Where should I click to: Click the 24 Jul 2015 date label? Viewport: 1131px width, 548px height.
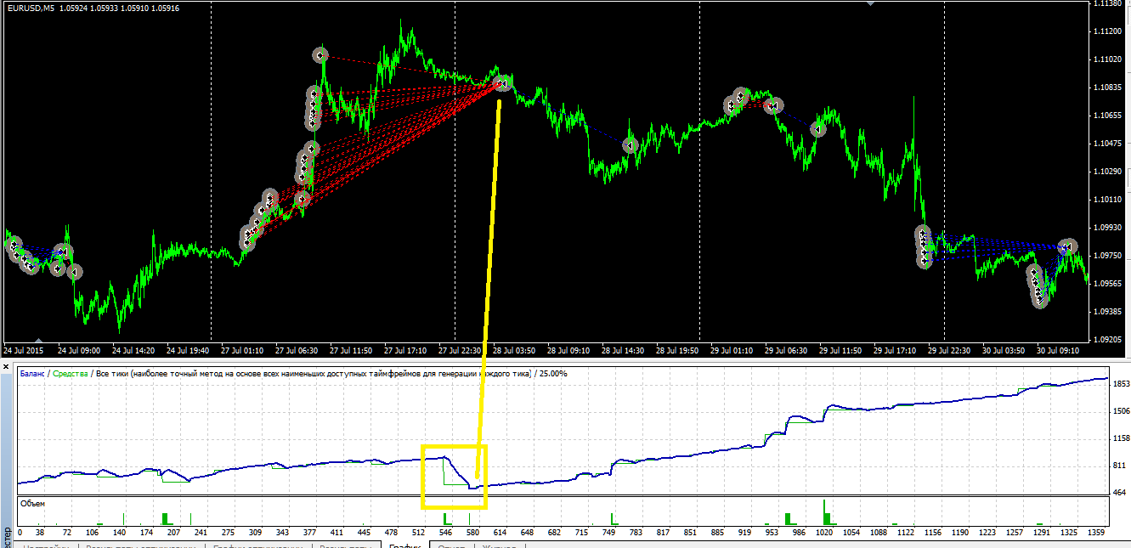(22, 350)
